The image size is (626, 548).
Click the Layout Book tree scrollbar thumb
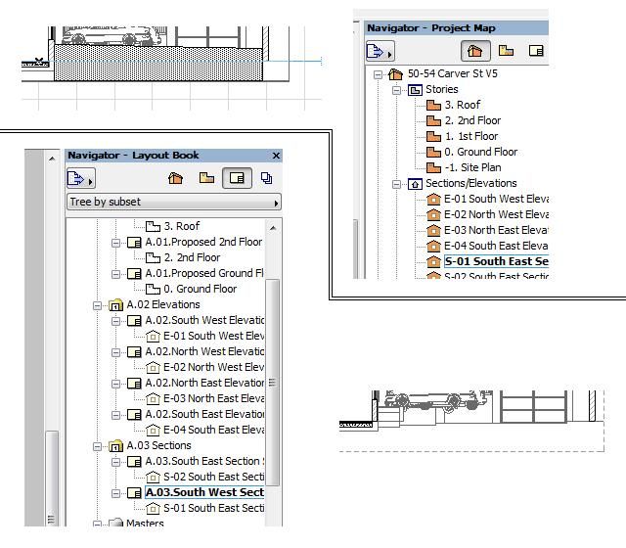272,383
